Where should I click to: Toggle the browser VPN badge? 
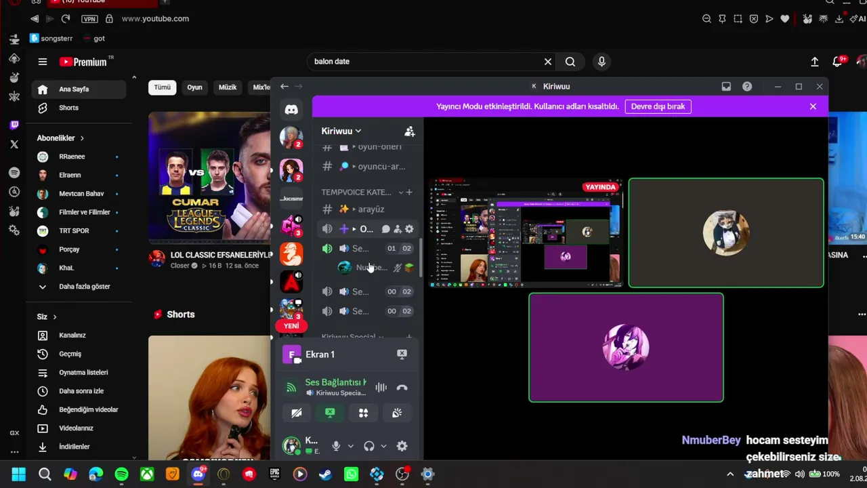89,19
